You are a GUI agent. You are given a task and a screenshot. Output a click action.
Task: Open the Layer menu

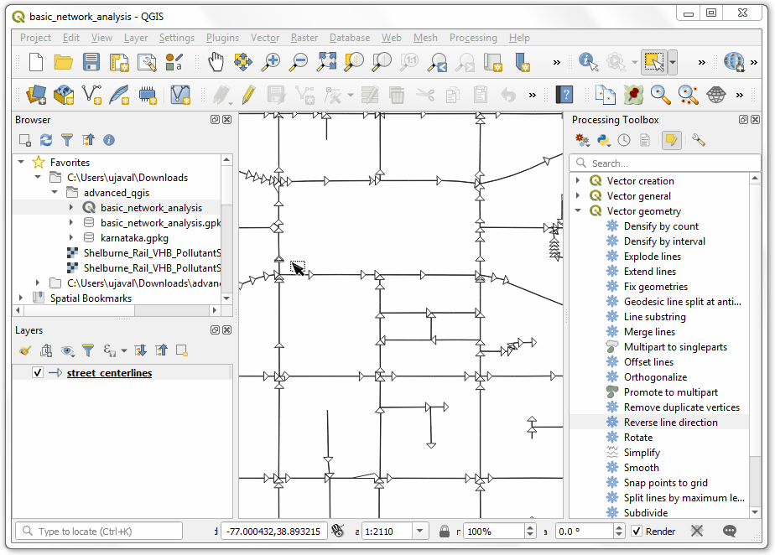pos(135,38)
